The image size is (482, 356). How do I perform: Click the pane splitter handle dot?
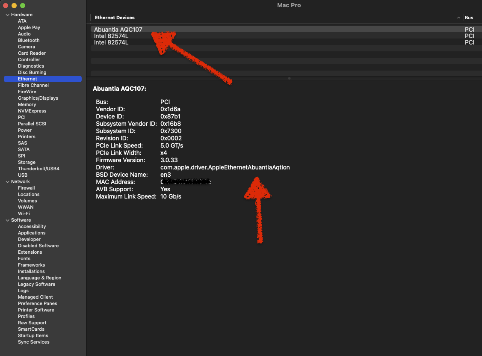point(289,78)
